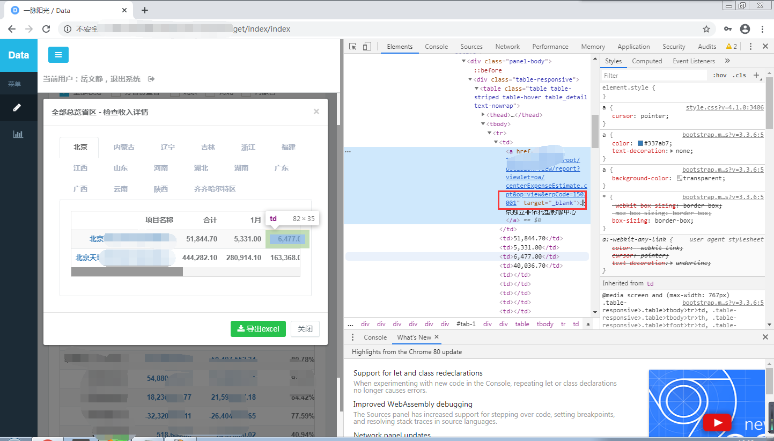Image resolution: width=774 pixels, height=441 pixels.
Task: Select the #tab-1 breadcrumb item
Action: point(466,324)
